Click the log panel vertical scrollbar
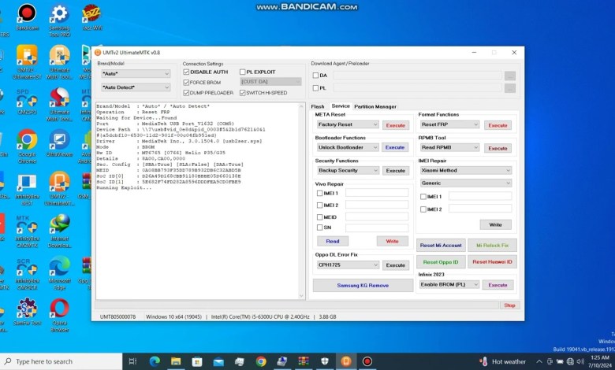 coord(302,201)
